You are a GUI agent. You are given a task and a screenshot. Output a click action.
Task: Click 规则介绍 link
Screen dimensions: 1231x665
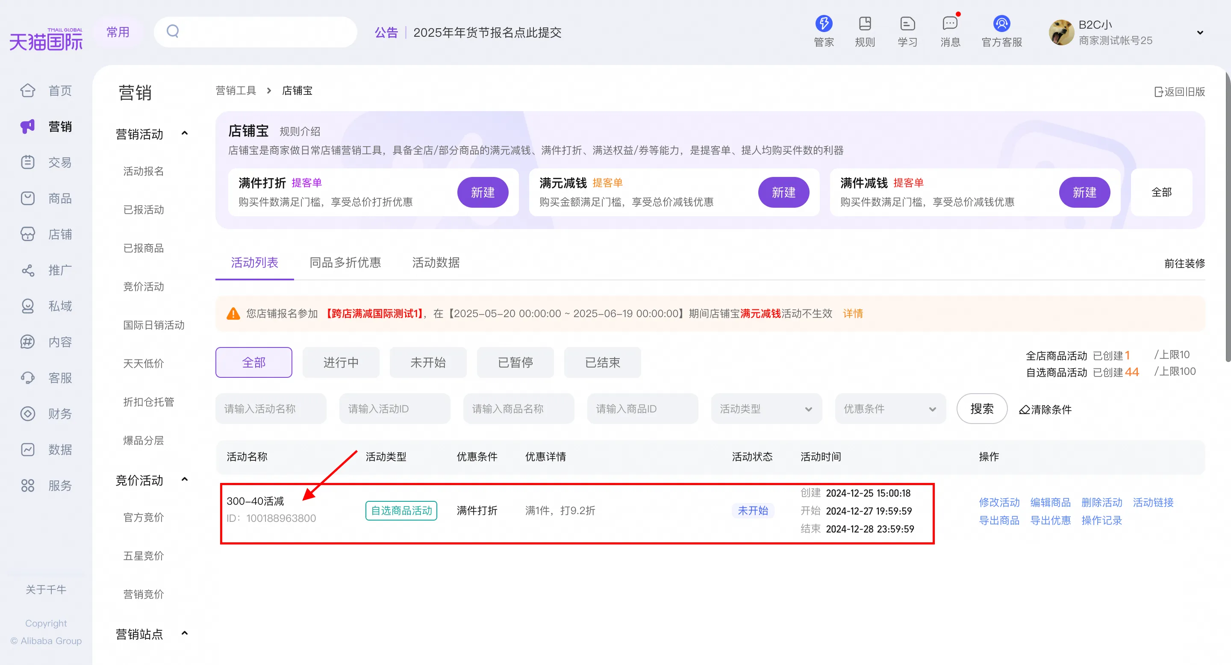coord(300,131)
